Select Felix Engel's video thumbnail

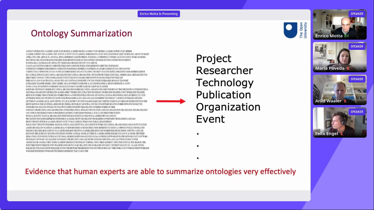click(340, 123)
